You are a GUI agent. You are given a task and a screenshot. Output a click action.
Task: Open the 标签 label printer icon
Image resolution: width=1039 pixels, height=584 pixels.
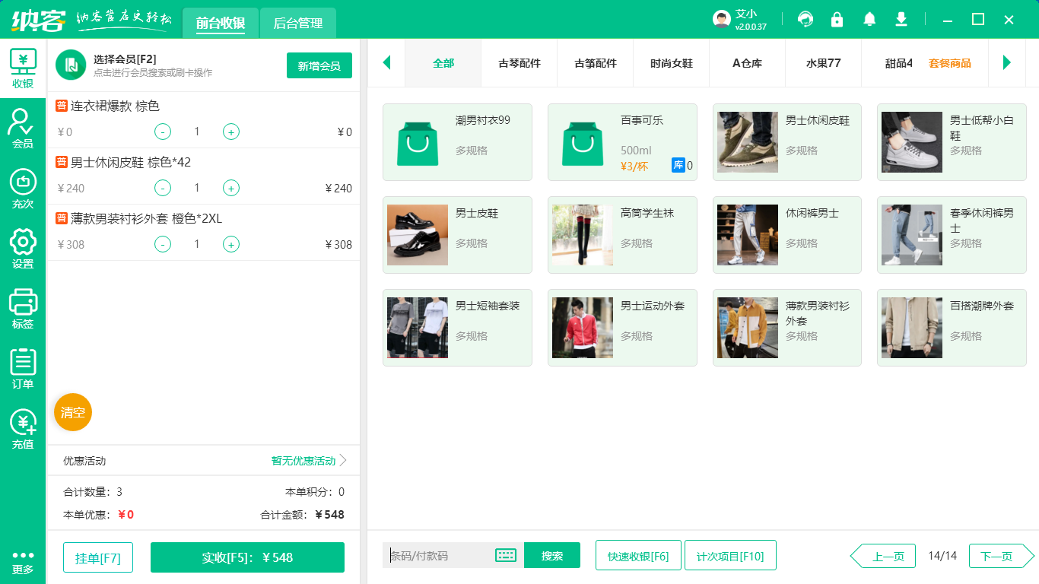click(23, 309)
